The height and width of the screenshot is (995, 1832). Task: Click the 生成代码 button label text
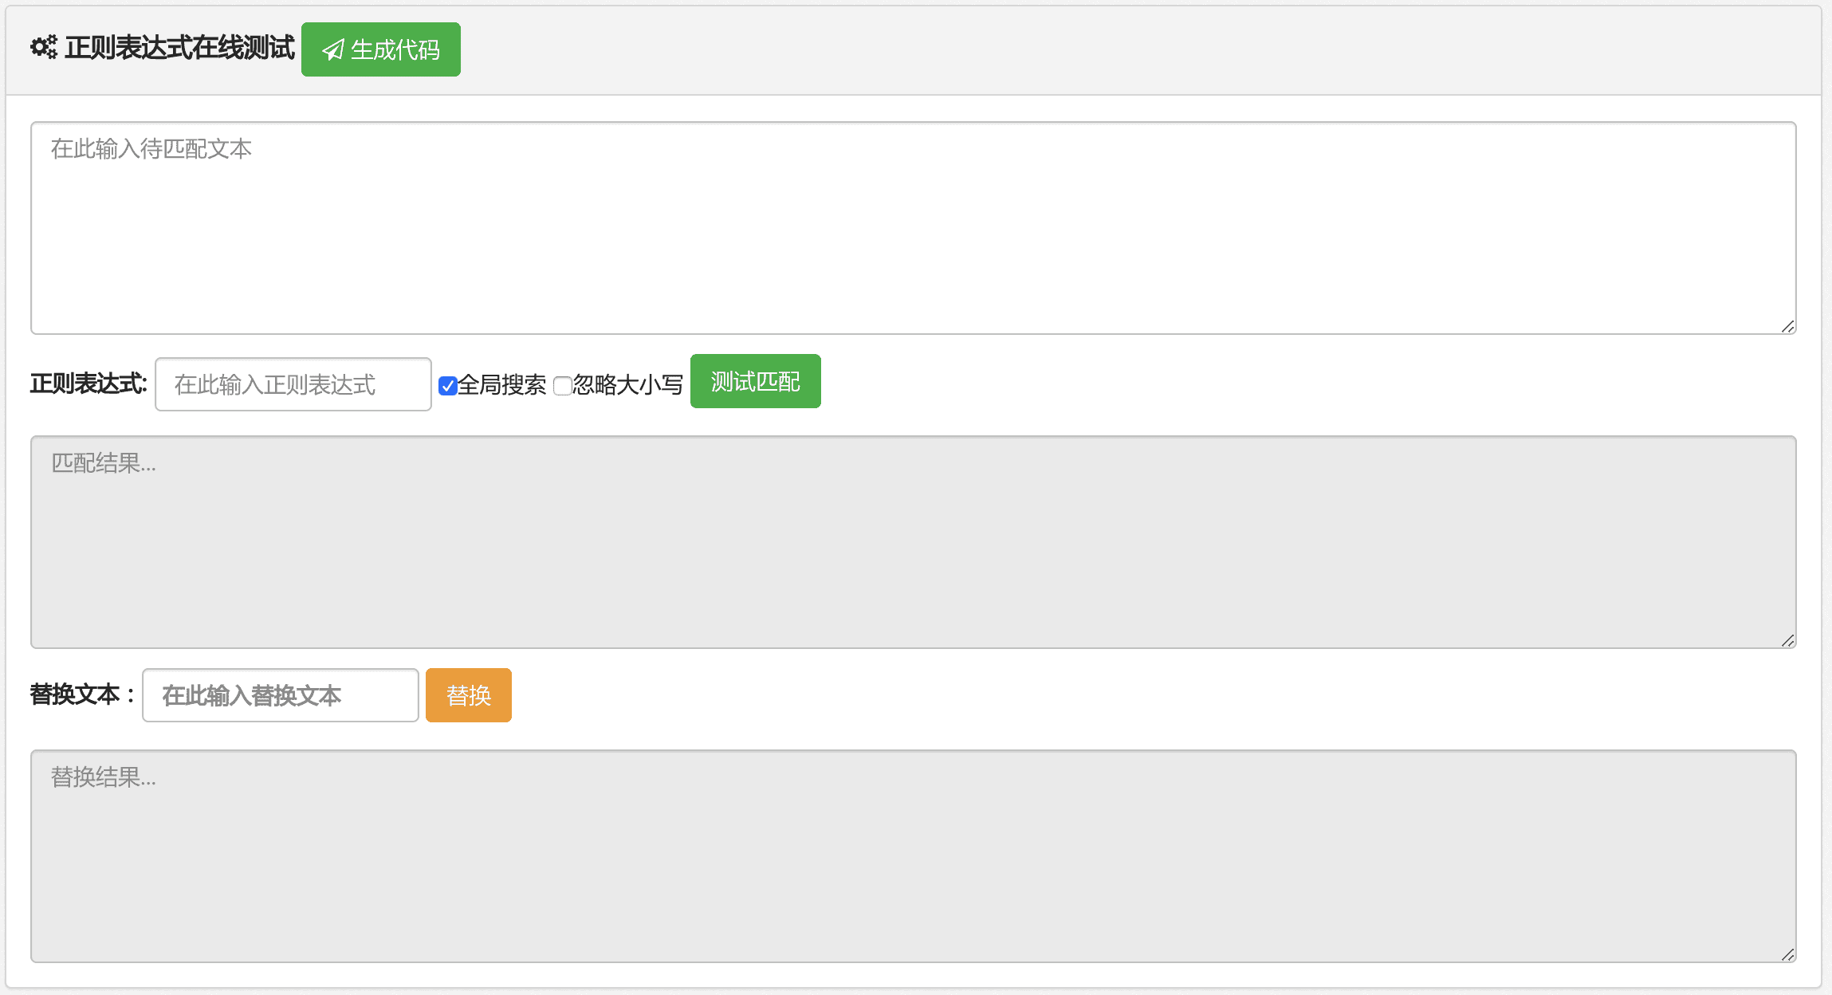tap(395, 50)
